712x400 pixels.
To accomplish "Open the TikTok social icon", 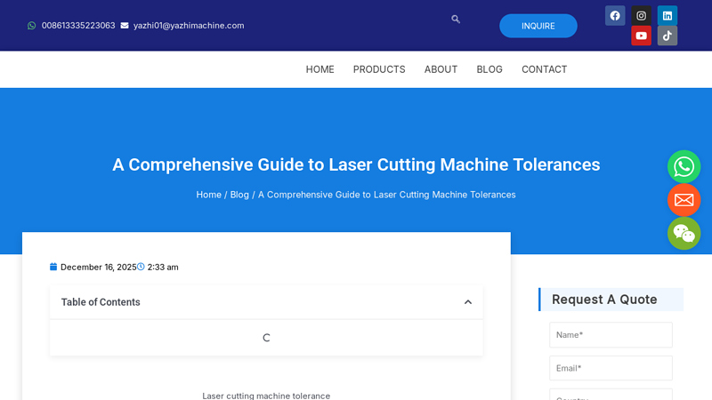I will click(667, 36).
